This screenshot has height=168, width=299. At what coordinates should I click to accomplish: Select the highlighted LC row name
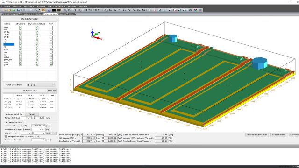click(x=9, y=45)
